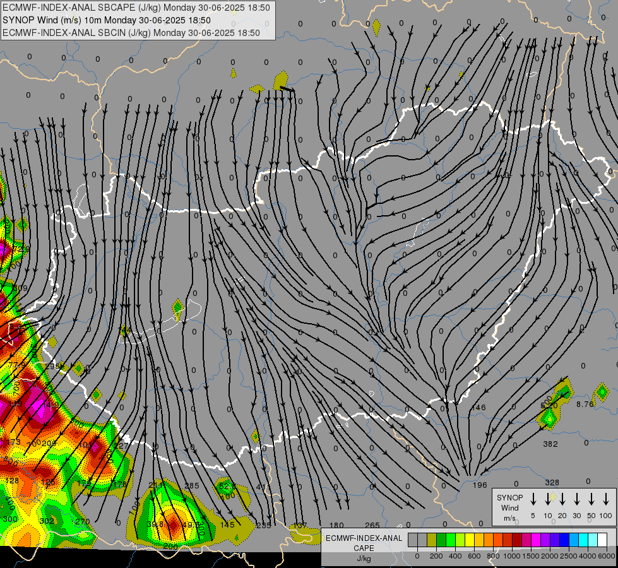Click the map value 328
Screen dimensions: 618x568
click(x=552, y=482)
